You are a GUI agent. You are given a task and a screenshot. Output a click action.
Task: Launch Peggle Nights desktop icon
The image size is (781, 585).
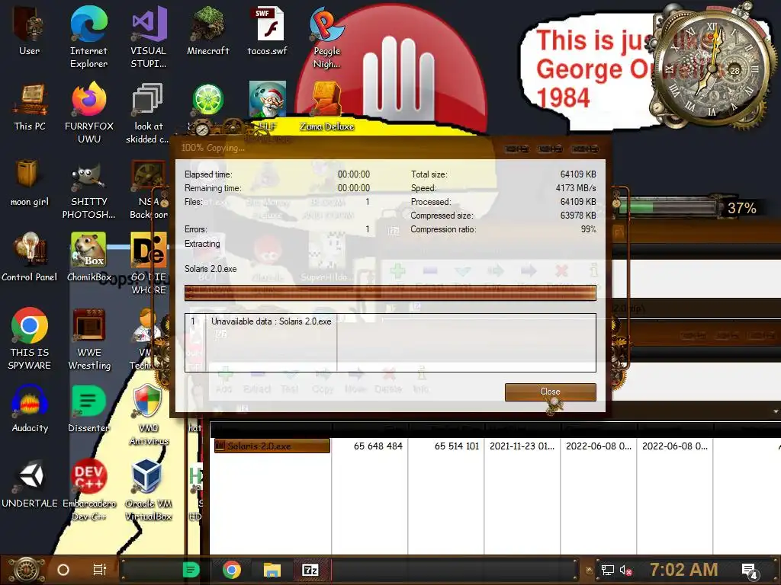[326, 37]
